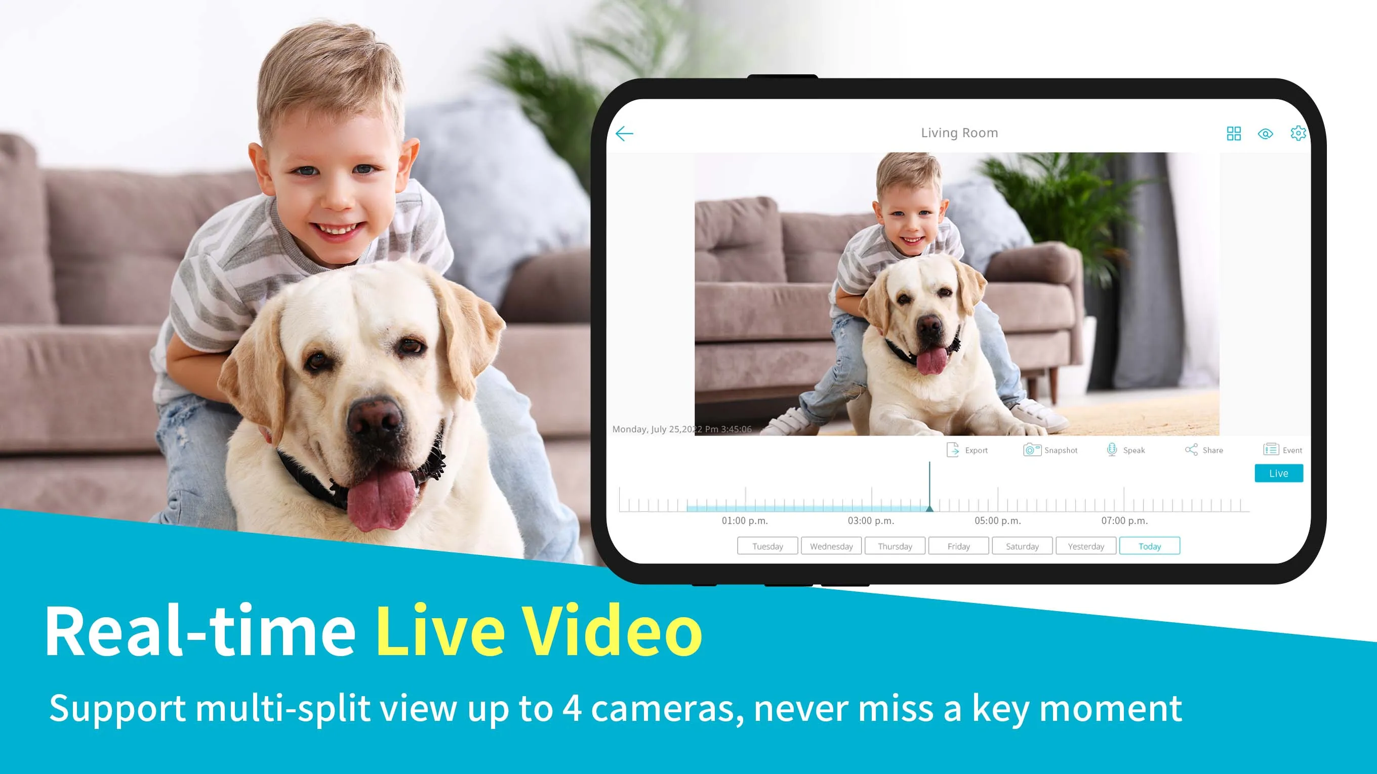Select the Friday tab
Screen dimensions: 1377x774
(959, 545)
